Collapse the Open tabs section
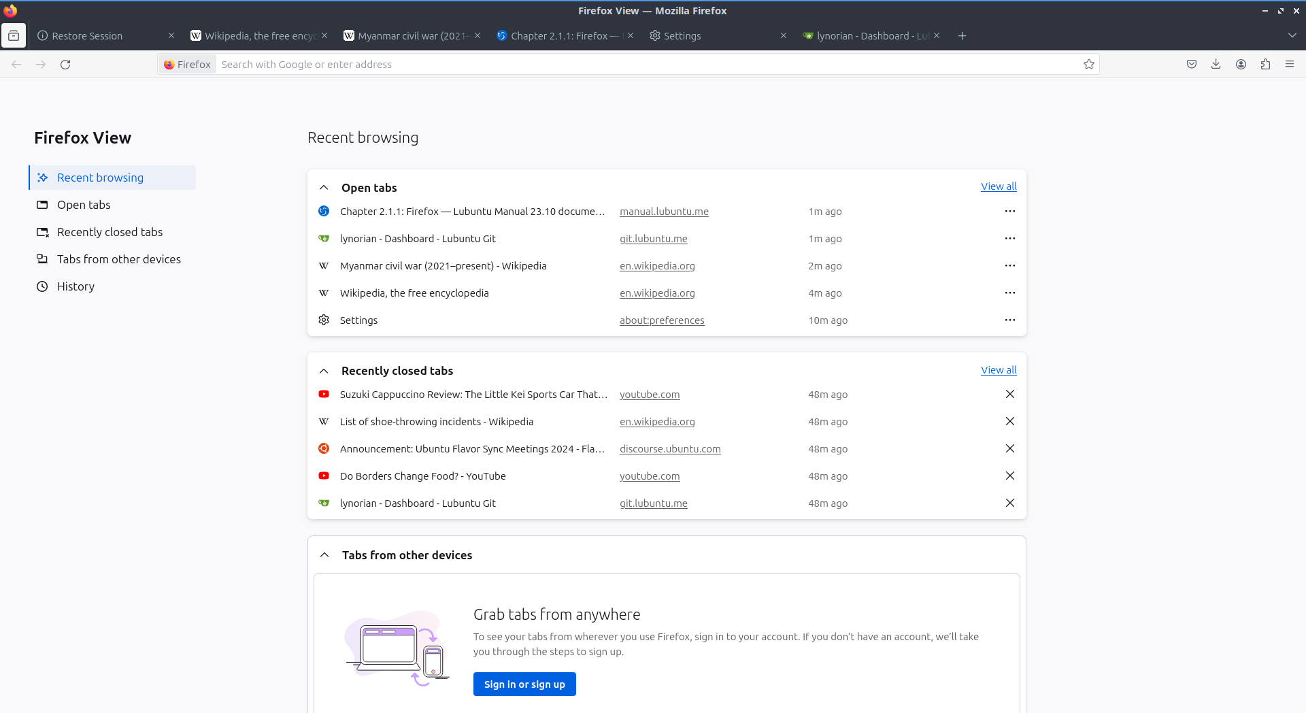This screenshot has width=1306, height=713. click(x=324, y=188)
